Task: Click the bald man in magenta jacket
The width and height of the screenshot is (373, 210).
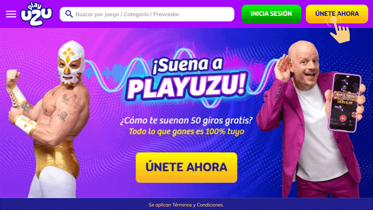Action: click(x=309, y=119)
